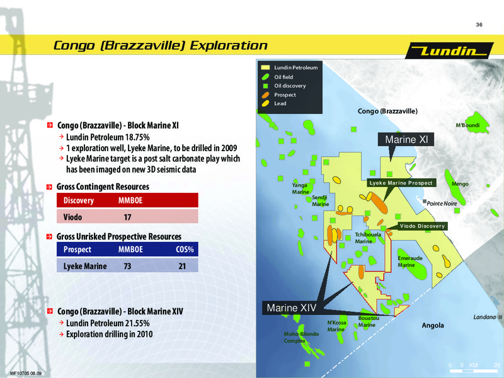Click the Emeraude Marine label on the map
Image resolution: width=504 pixels, height=378 pixels.
pos(410,261)
